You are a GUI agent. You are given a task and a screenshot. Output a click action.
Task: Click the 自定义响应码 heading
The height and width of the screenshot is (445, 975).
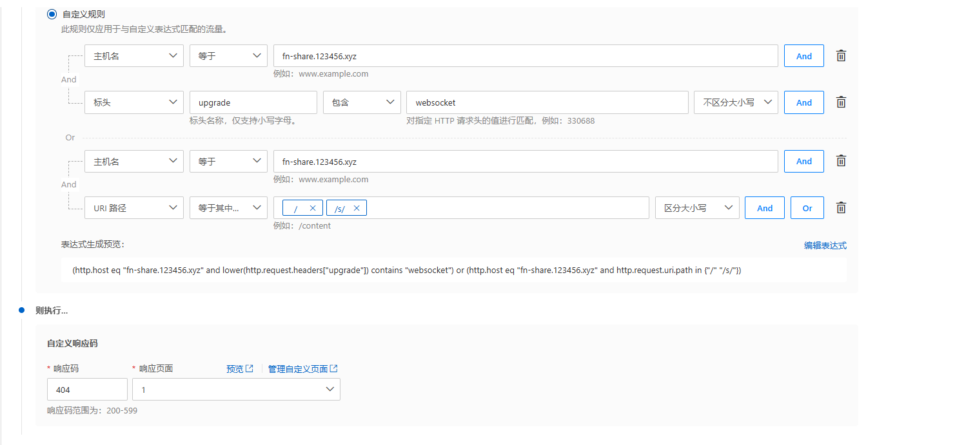(72, 344)
